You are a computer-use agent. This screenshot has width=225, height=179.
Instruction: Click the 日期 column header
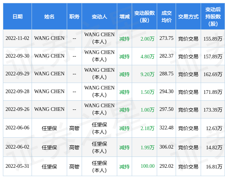[17, 17]
